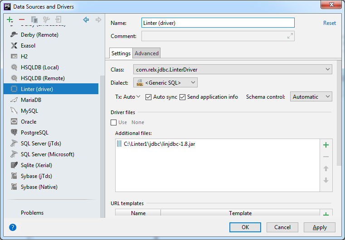This screenshot has width=345, height=240.
Task: Add an additional driver file with plus icon
Action: 326,145
